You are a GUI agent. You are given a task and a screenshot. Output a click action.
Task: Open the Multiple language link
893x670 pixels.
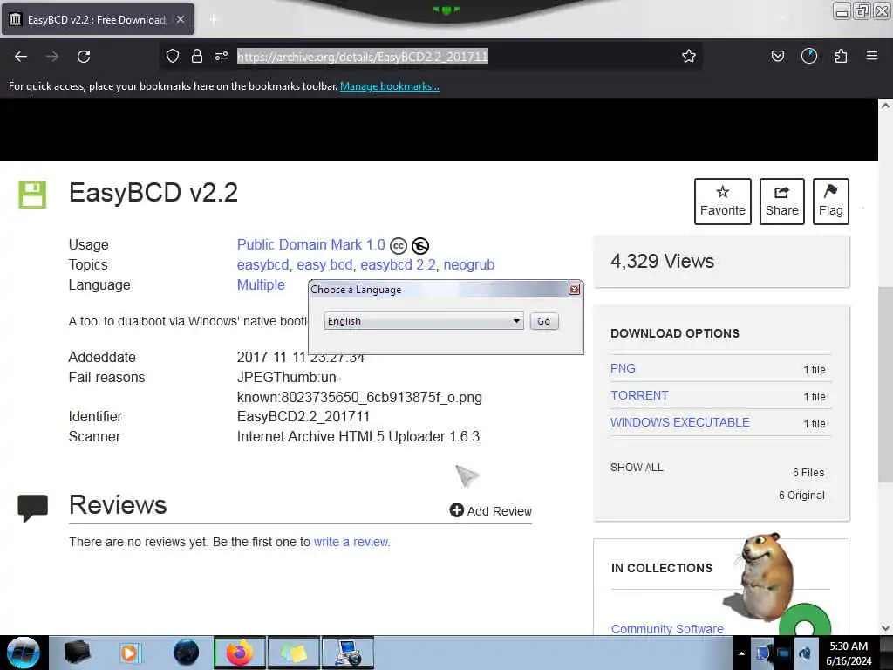tap(261, 285)
